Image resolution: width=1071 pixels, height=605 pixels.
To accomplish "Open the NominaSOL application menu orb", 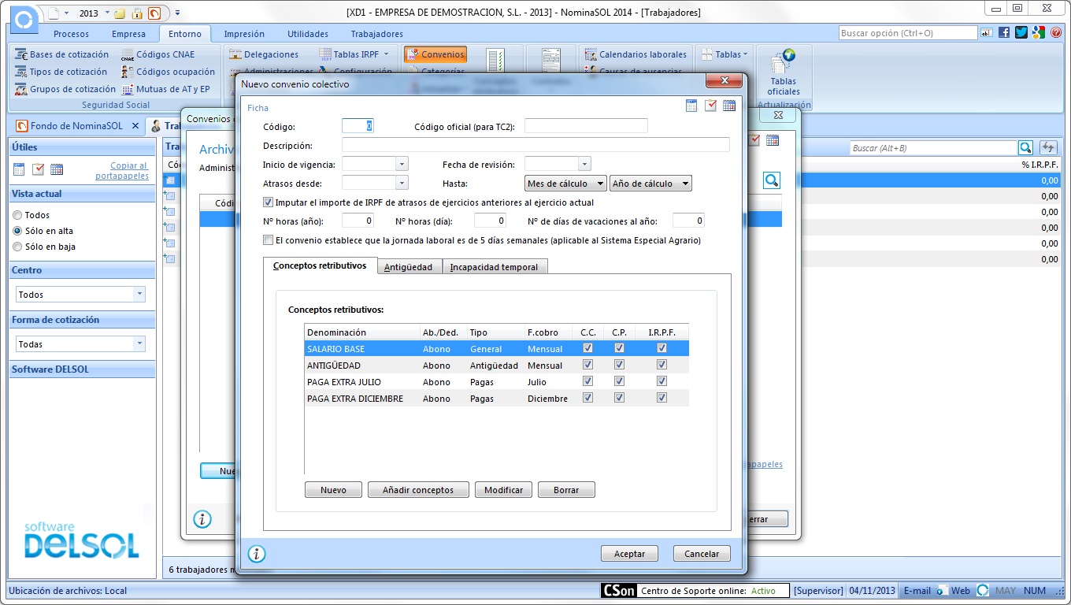I will 25,19.
